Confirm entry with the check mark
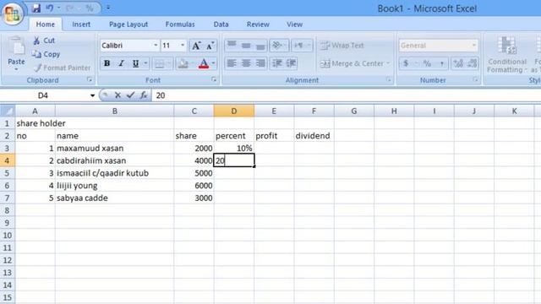Image resolution: width=541 pixels, height=304 pixels. pos(130,95)
